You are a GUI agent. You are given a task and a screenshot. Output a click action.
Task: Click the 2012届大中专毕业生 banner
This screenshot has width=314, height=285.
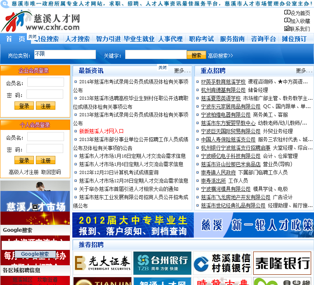click(133, 225)
